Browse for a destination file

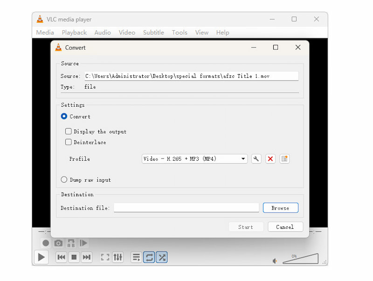pos(280,207)
